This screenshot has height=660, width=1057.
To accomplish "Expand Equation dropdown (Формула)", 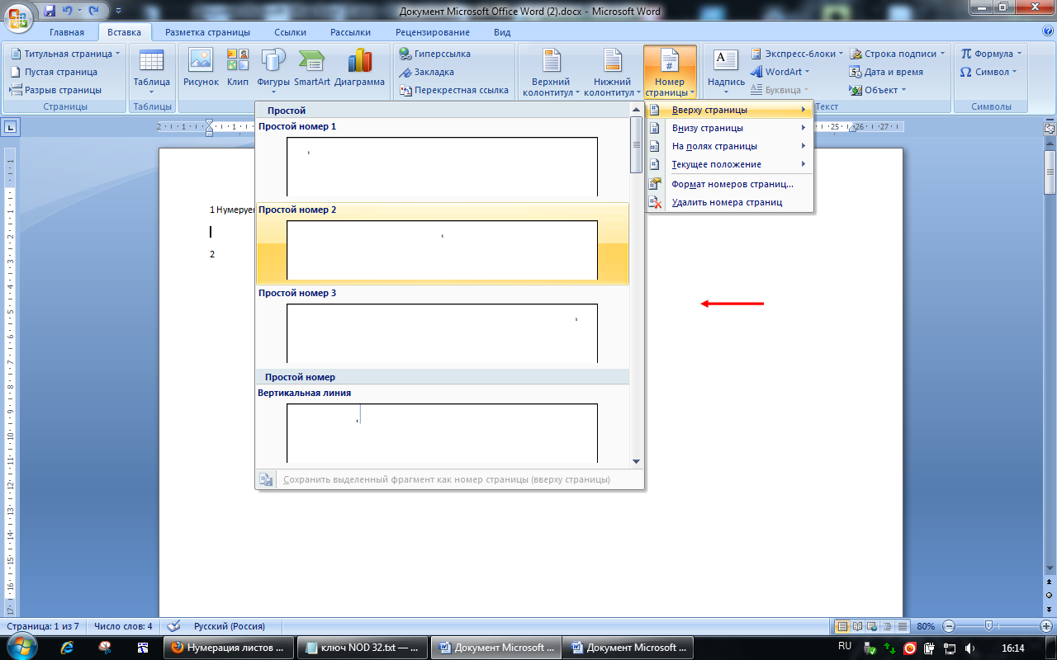I will [1019, 54].
